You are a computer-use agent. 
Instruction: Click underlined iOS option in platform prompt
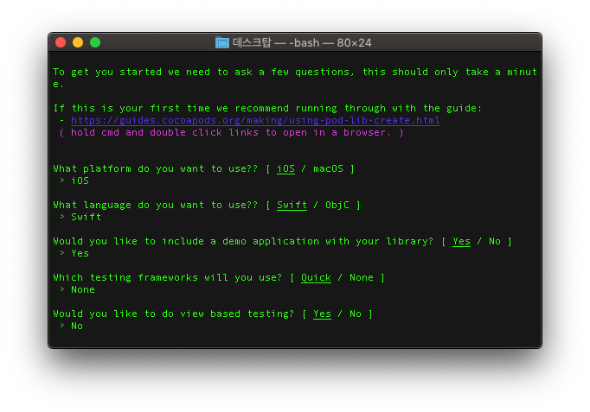286,169
